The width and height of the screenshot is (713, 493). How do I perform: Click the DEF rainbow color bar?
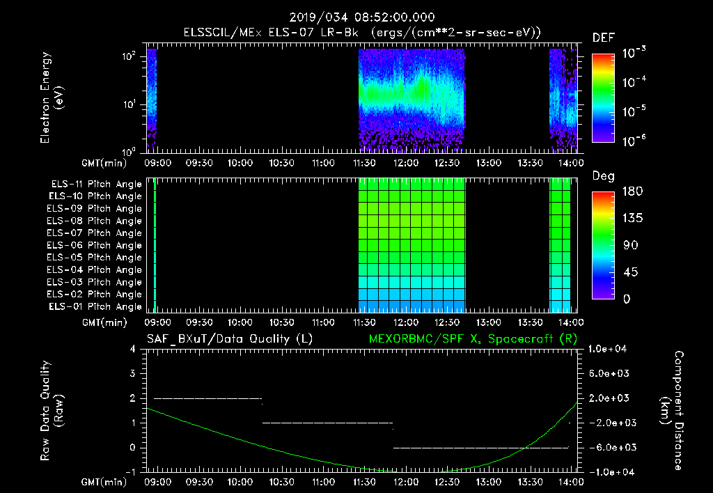click(x=603, y=97)
